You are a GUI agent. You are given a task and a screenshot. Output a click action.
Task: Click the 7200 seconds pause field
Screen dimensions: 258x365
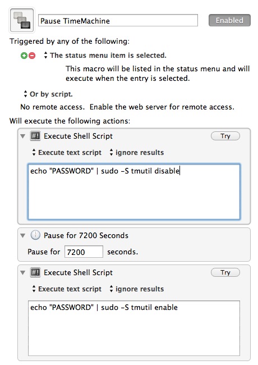(84, 252)
